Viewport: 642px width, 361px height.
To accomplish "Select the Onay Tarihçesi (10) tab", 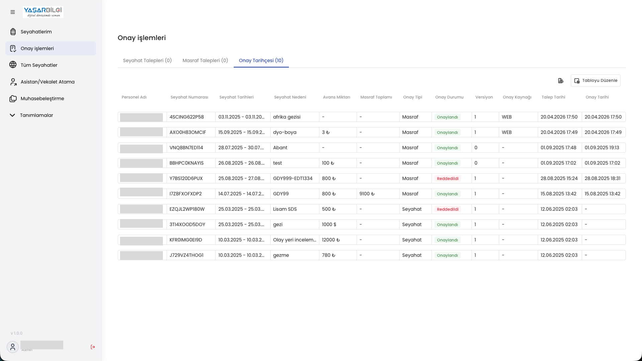I will tap(261, 60).
